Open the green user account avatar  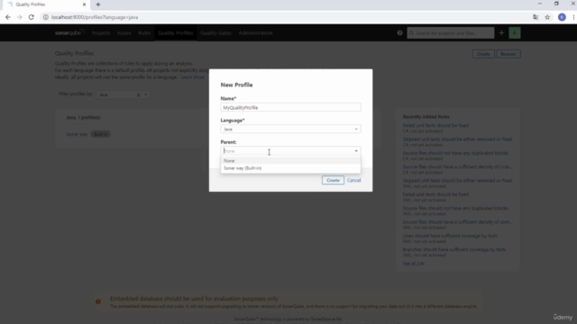[515, 32]
